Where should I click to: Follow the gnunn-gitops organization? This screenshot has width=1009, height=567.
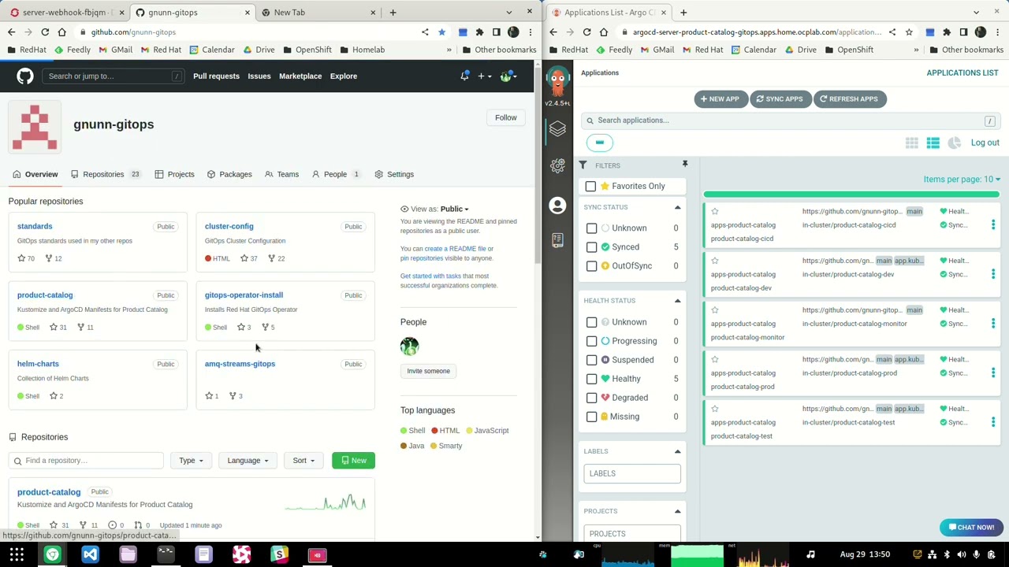tap(506, 117)
